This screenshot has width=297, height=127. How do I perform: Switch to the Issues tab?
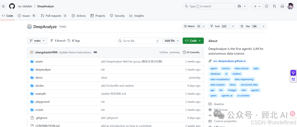[x=27, y=16]
